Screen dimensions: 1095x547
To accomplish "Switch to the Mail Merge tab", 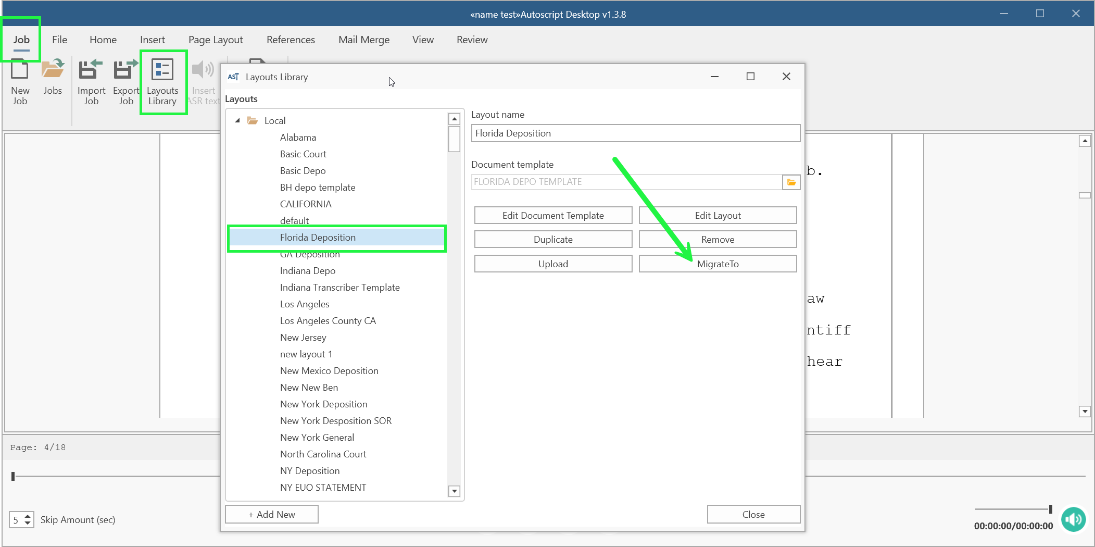I will (x=363, y=40).
